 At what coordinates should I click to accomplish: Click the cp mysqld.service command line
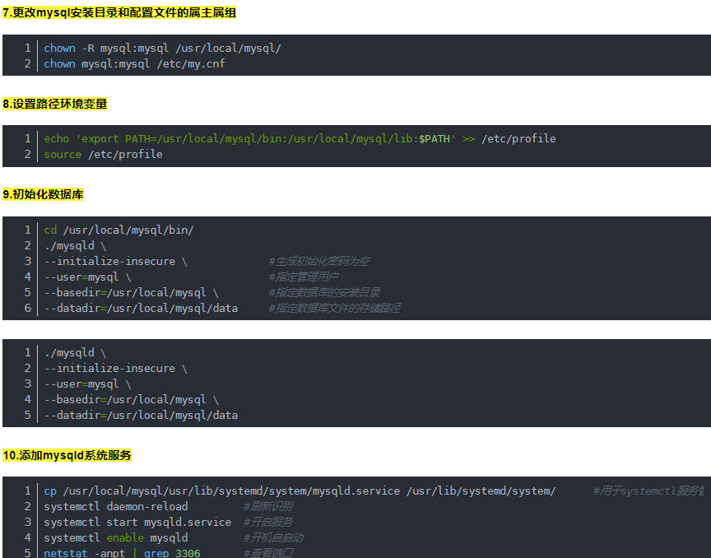300,491
